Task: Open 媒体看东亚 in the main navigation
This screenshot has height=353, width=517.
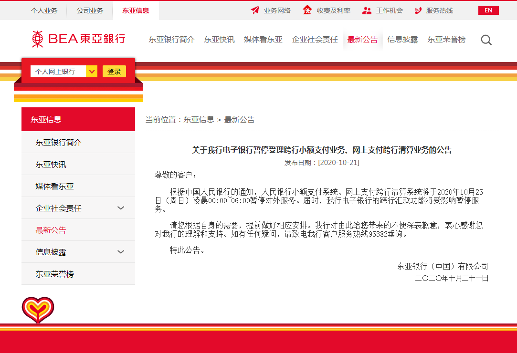Action: tap(263, 40)
